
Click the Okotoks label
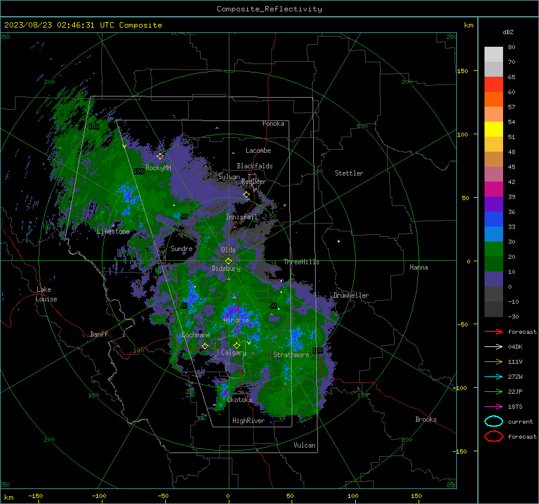tap(240, 400)
